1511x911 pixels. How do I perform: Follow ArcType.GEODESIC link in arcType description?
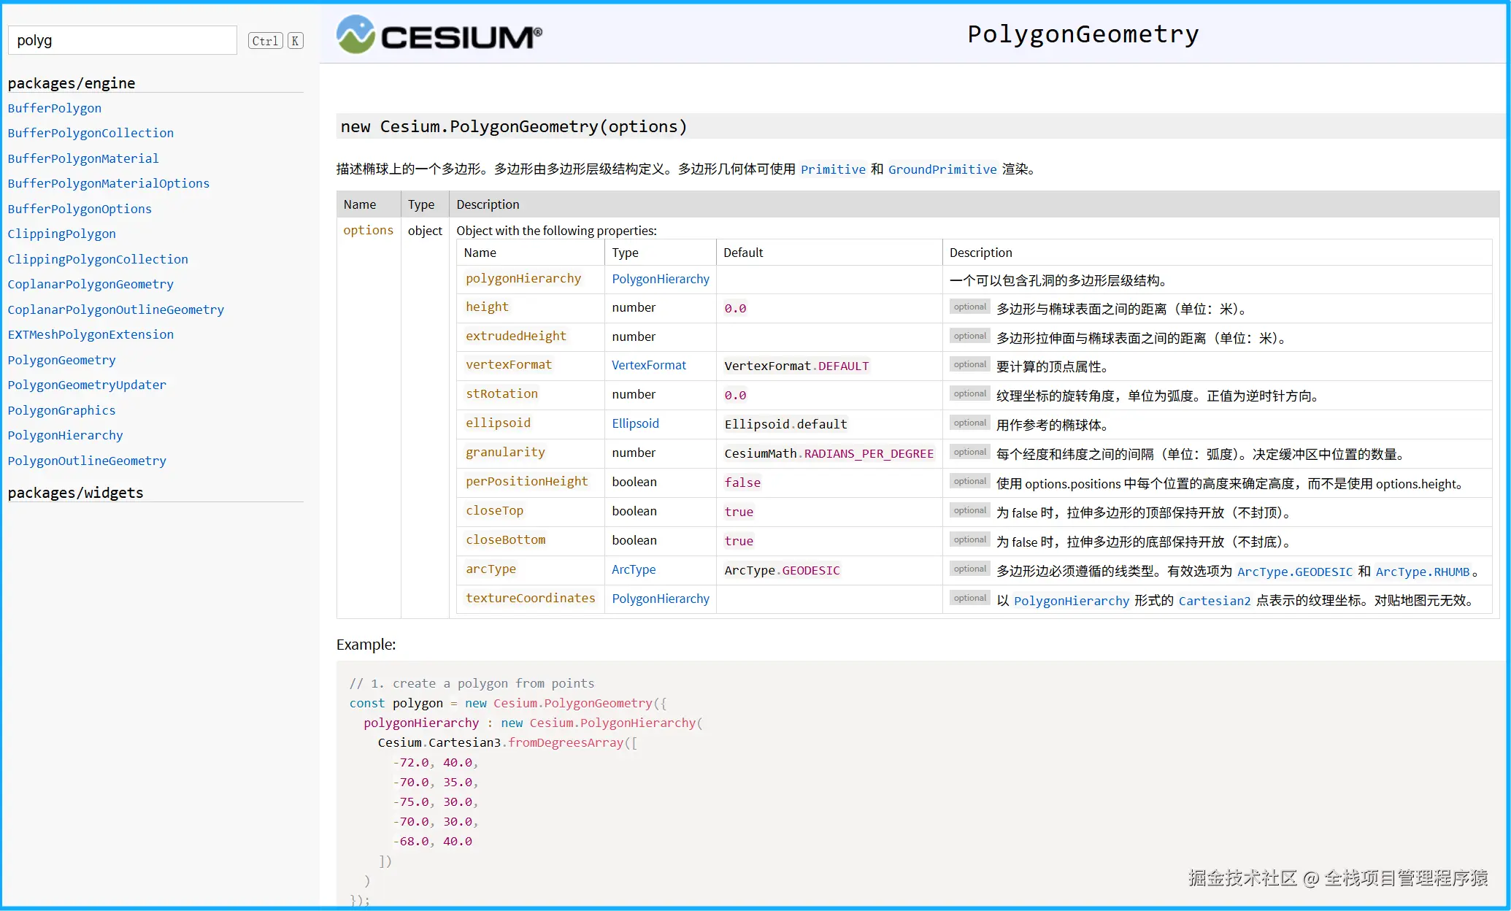(x=1295, y=572)
